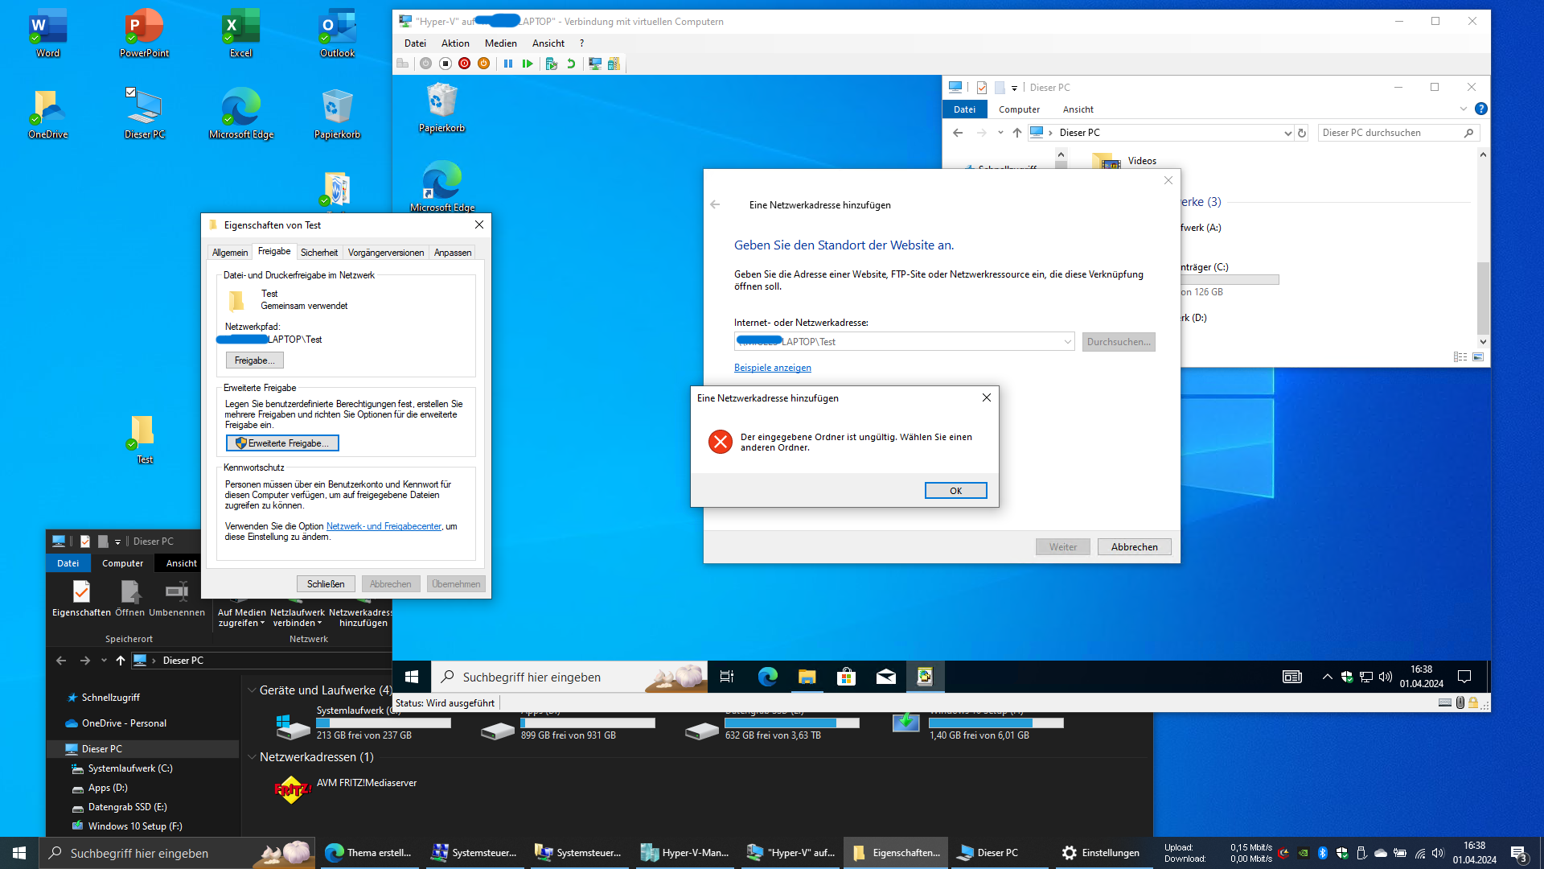Viewport: 1544px width, 869px height.
Task: Click the green Revert arrow icon
Action: 571,64
